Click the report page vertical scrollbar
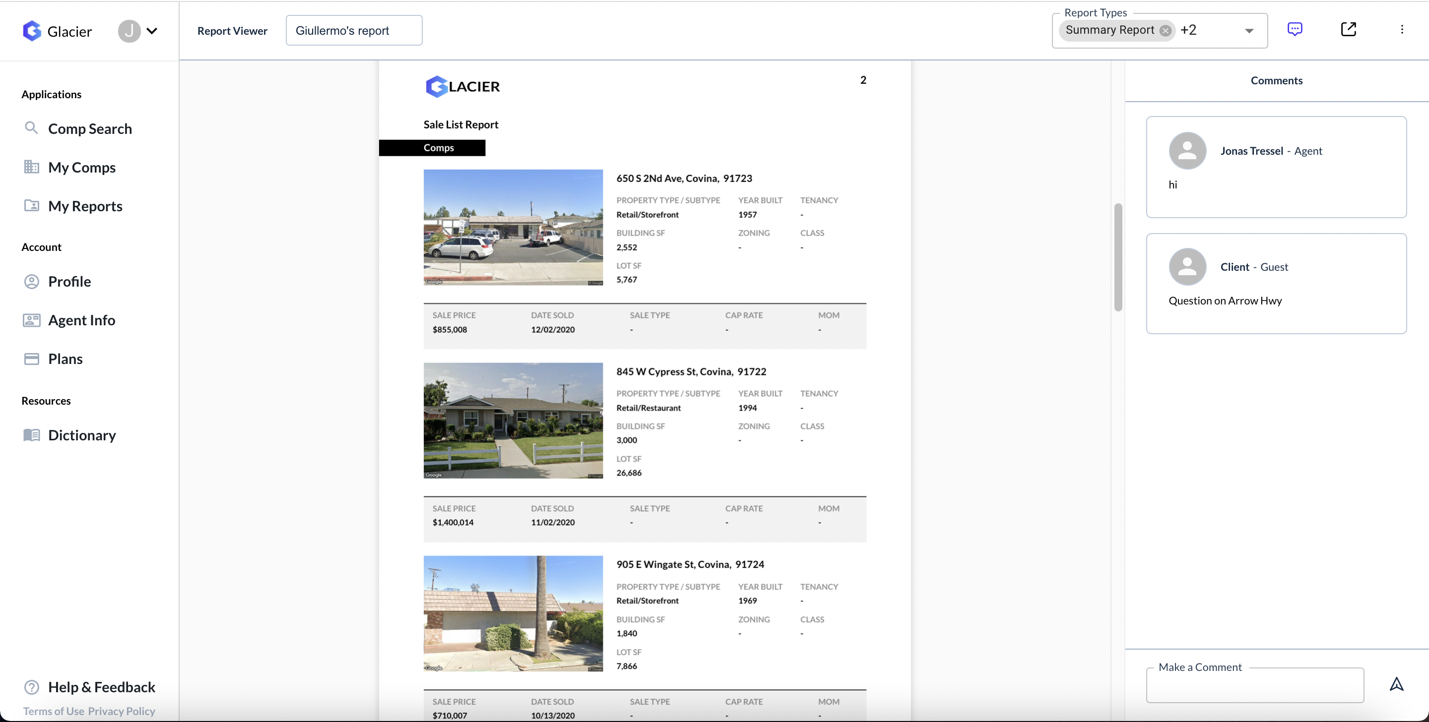 [x=1118, y=257]
